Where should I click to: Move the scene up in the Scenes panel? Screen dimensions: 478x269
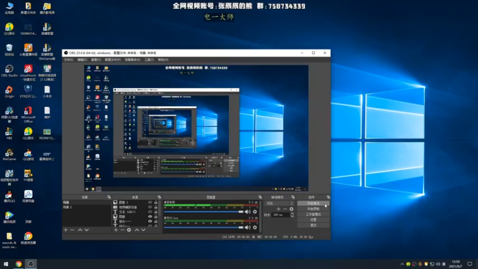80,230
